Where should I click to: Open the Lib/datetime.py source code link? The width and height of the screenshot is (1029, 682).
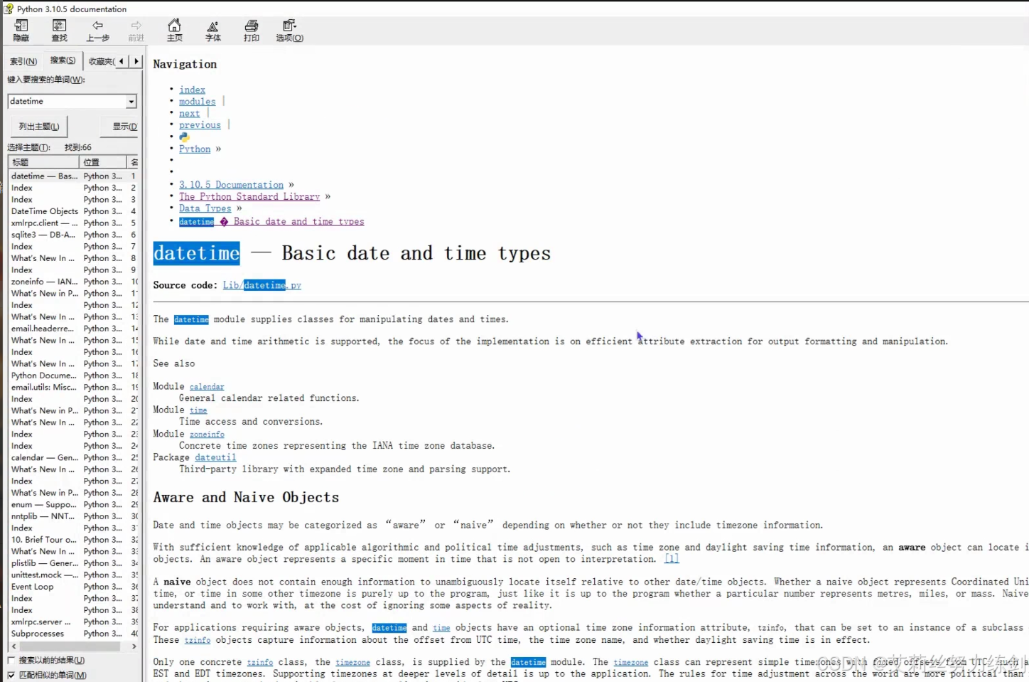click(x=262, y=285)
